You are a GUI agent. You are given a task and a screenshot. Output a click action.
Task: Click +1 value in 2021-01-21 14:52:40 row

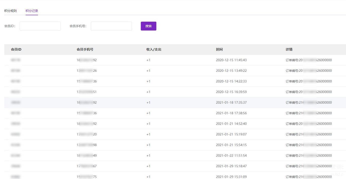pos(148,124)
